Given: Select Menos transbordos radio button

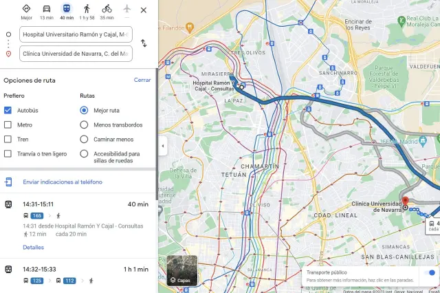Looking at the screenshot, I should [84, 125].
